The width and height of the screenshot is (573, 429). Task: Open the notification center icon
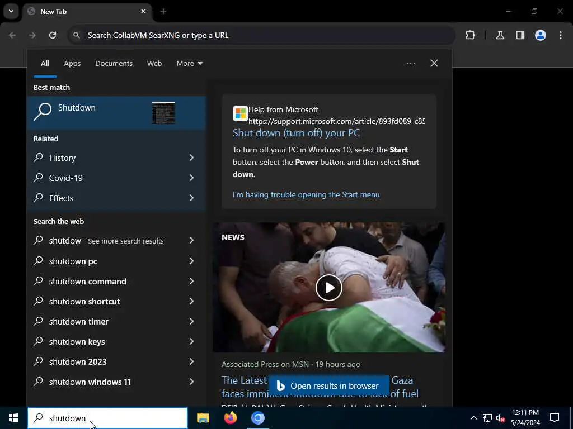(555, 418)
